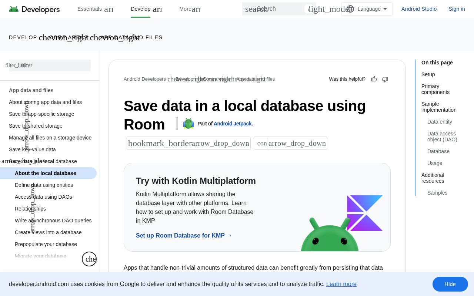The image size is (474, 296).
Task: Focus the Search field
Action: coord(279,9)
